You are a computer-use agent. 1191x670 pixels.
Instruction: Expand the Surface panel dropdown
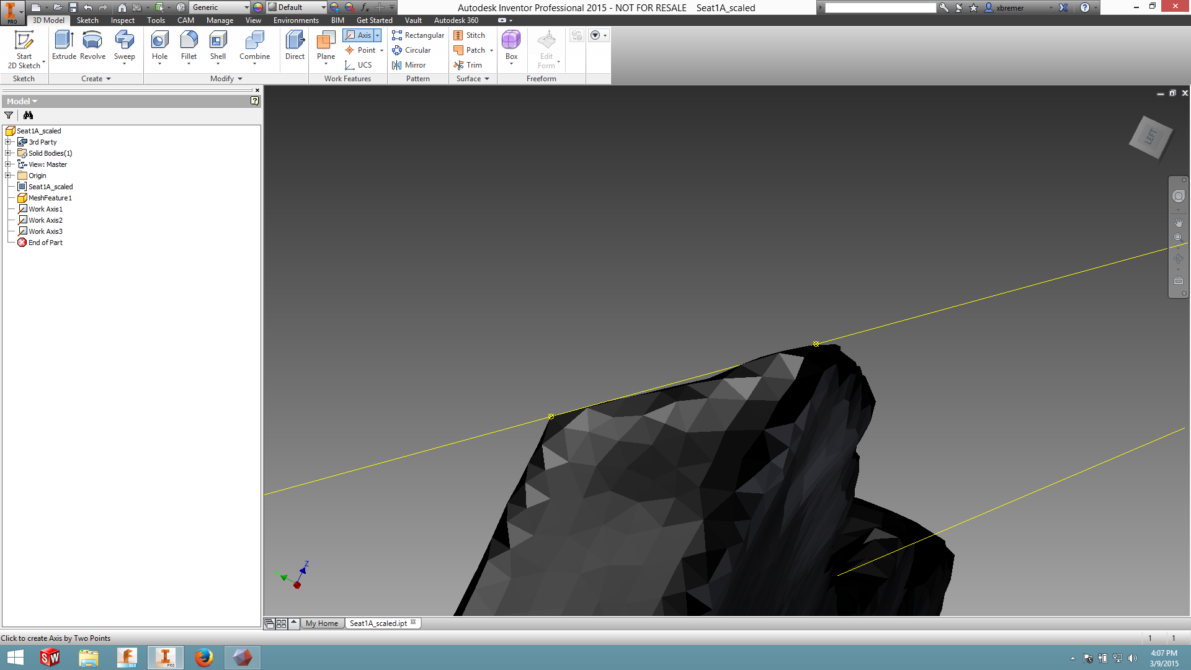click(x=473, y=79)
